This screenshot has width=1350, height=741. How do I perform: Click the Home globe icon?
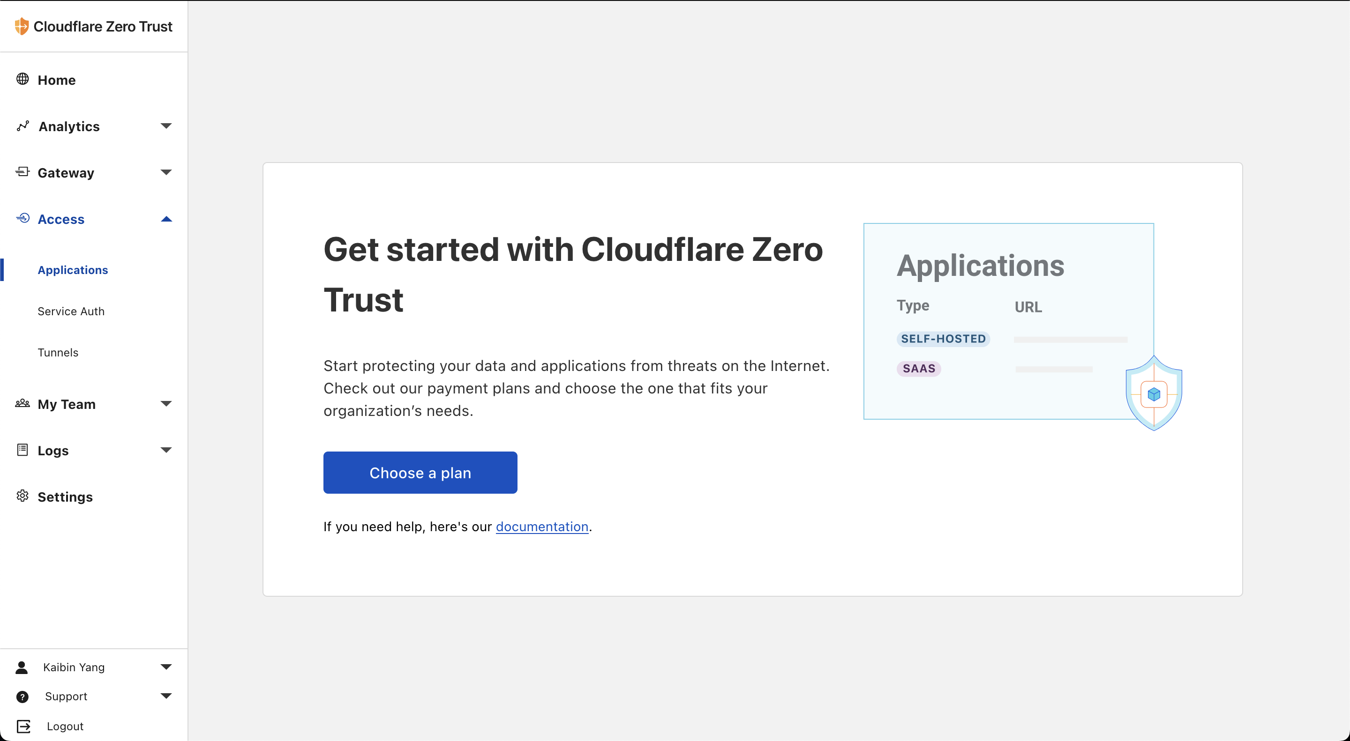tap(22, 79)
